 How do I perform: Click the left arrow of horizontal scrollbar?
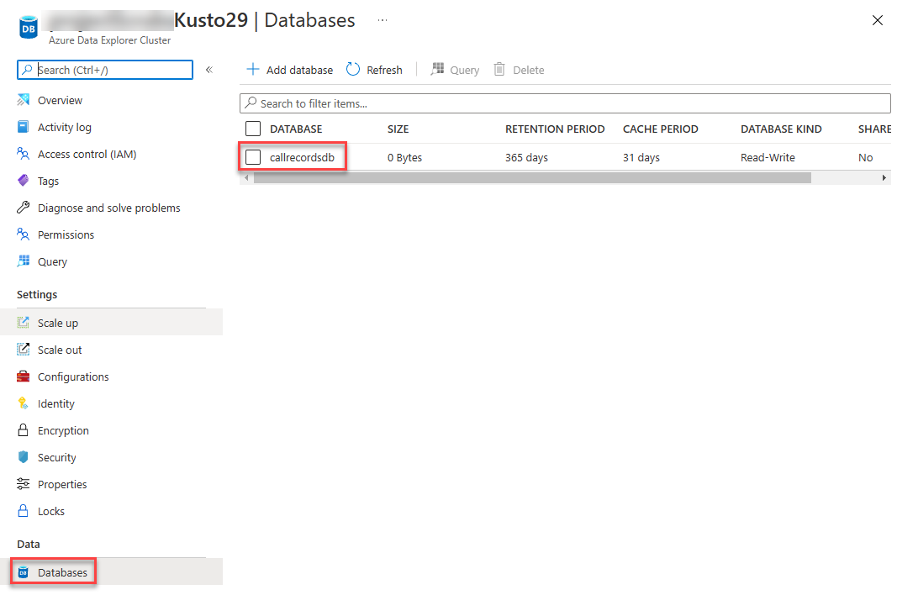(246, 178)
